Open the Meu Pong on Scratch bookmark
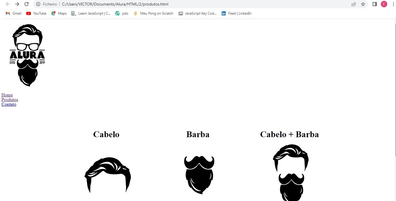The image size is (396, 201). (x=153, y=13)
